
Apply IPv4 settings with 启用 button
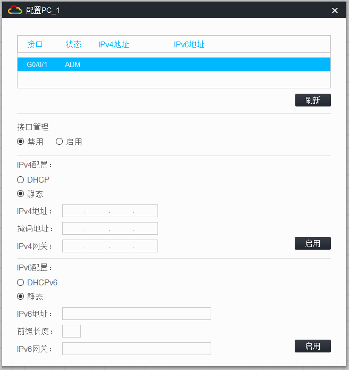click(x=313, y=243)
